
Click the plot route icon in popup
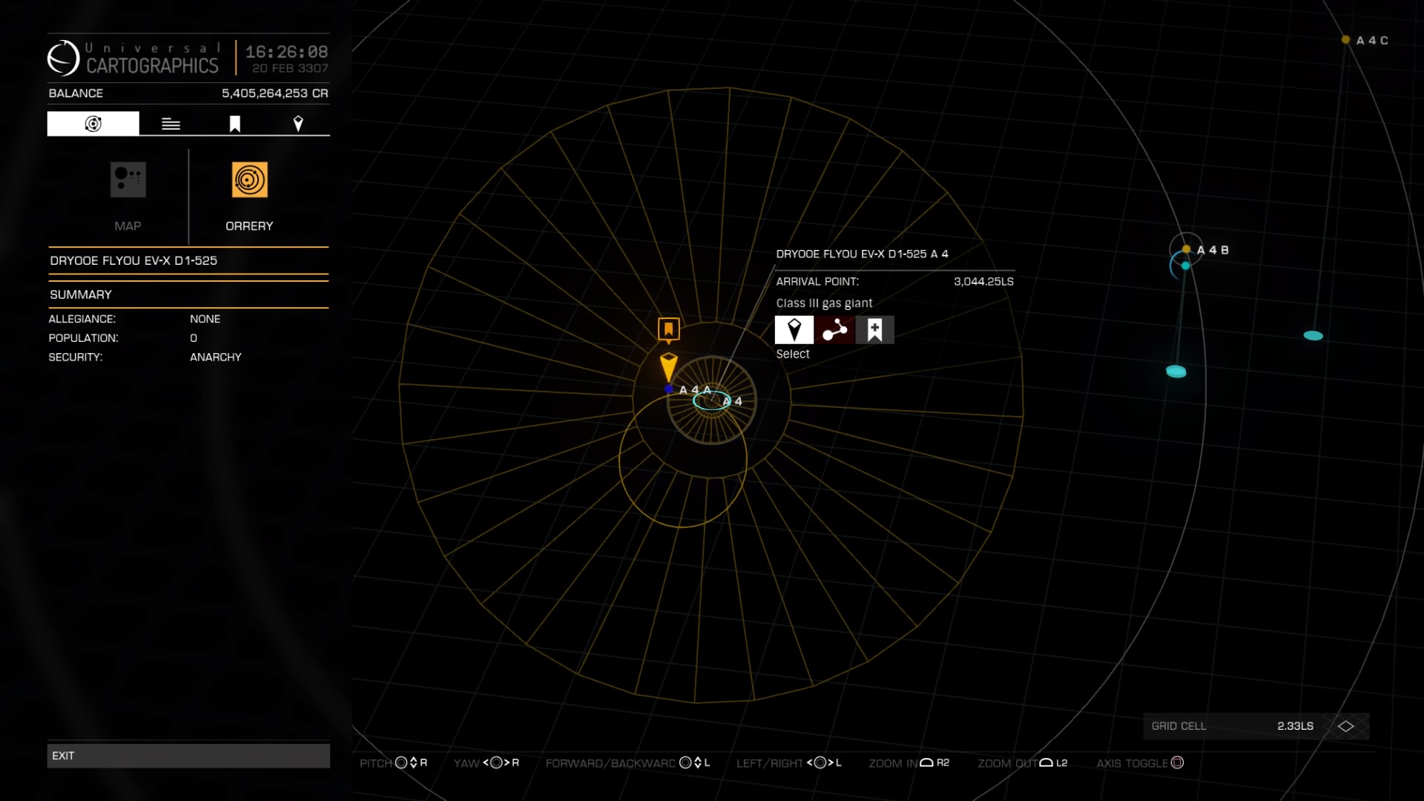[x=834, y=330]
